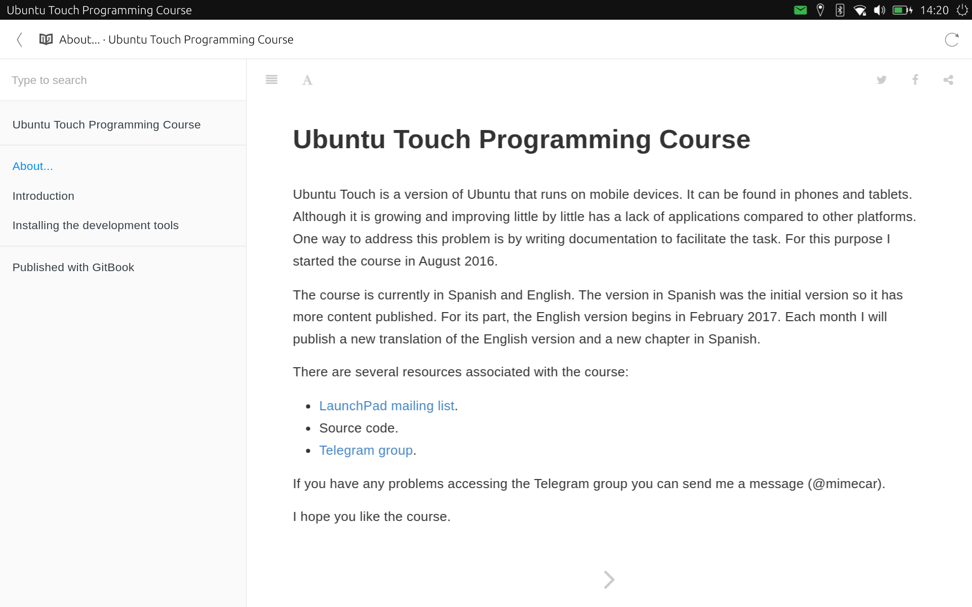Open the 'Introduction' chapter
The width and height of the screenshot is (972, 607).
click(x=123, y=196)
